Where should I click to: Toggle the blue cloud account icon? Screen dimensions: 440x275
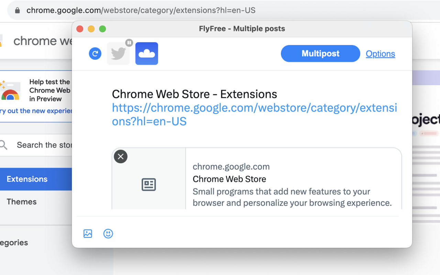coord(147,54)
